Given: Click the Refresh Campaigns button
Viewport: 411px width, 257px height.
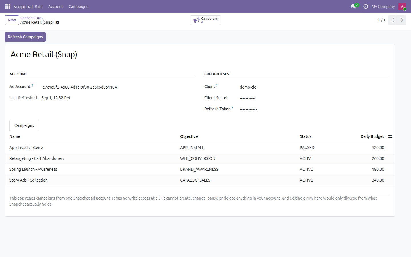Looking at the screenshot, I should tap(25, 37).
